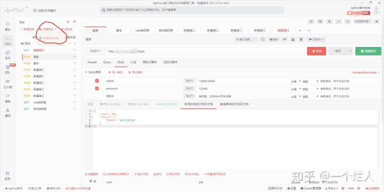Image resolution: width=384 pixels, height=192 pixels.
Task: Open the 错误响应示例及文档 tab
Action: 234,104
